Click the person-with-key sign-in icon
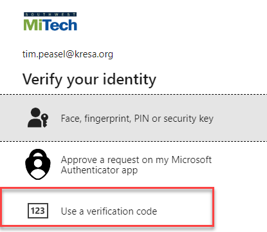Viewport: 267px width, 232px height. click(38, 117)
